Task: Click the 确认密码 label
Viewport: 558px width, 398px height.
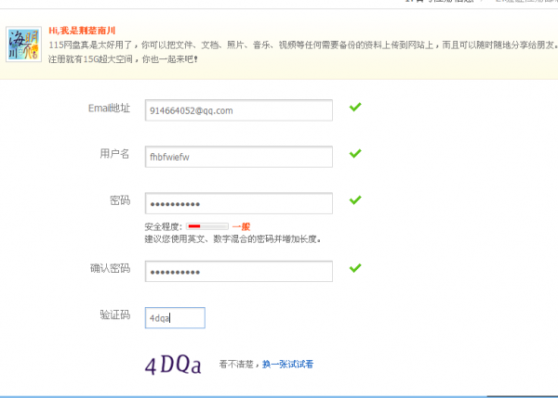Action: pyautogui.click(x=110, y=268)
